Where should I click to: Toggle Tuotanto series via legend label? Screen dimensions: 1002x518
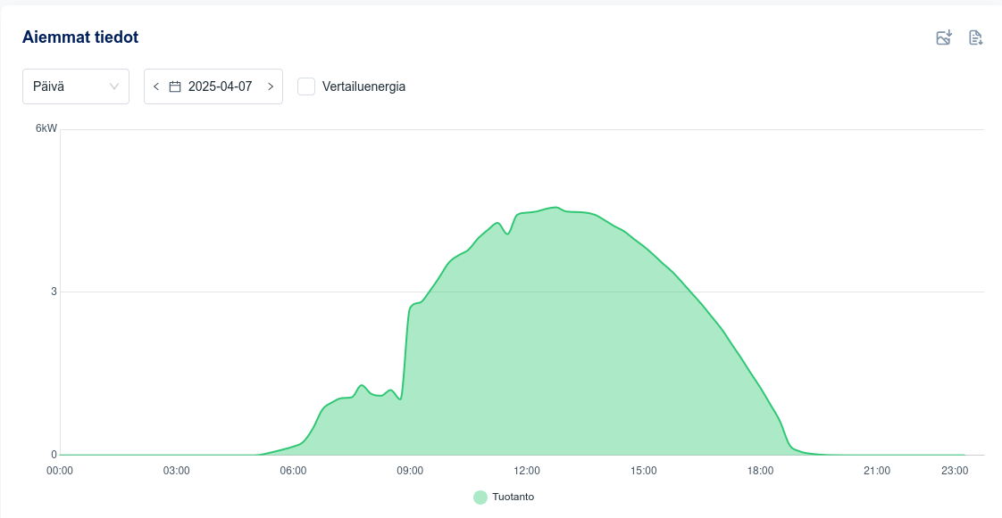(x=513, y=497)
